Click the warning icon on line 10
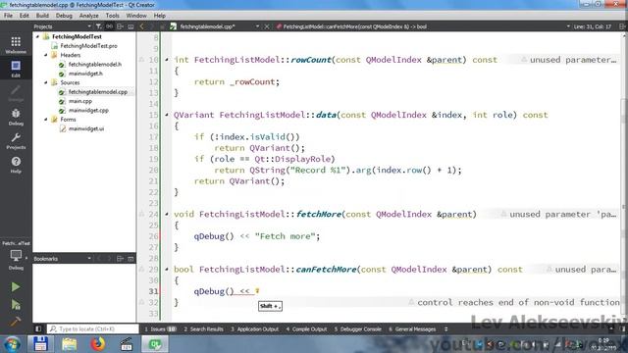 point(141,60)
